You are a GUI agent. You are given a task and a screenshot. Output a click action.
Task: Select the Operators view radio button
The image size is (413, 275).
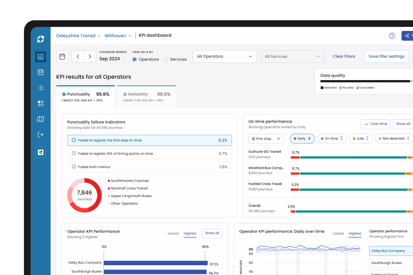pos(134,59)
